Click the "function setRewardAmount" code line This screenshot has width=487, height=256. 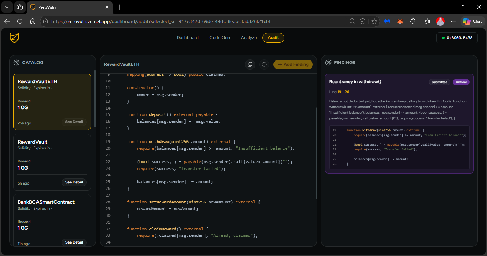[194, 202]
